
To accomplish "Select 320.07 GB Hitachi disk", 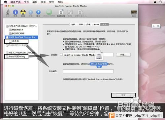I will [x=21, y=26].
